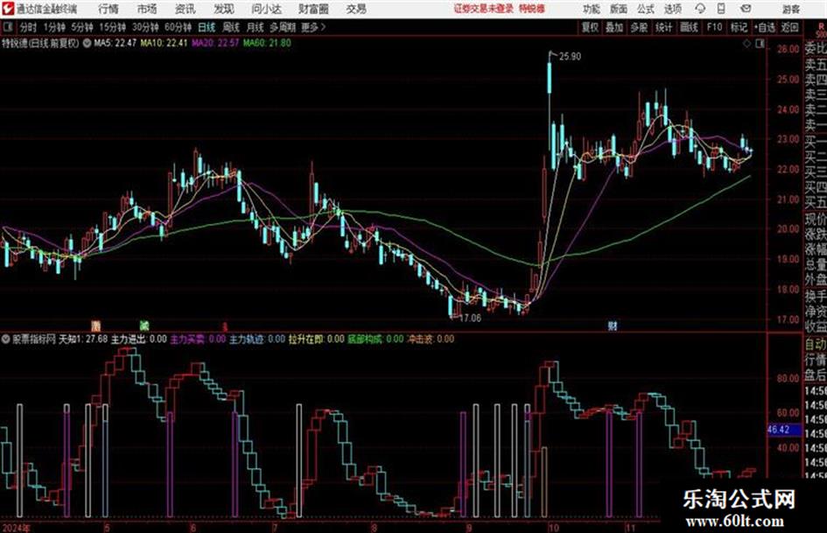Click the 统计 statistics button
Screen dimensions: 827x533
[x=664, y=27]
